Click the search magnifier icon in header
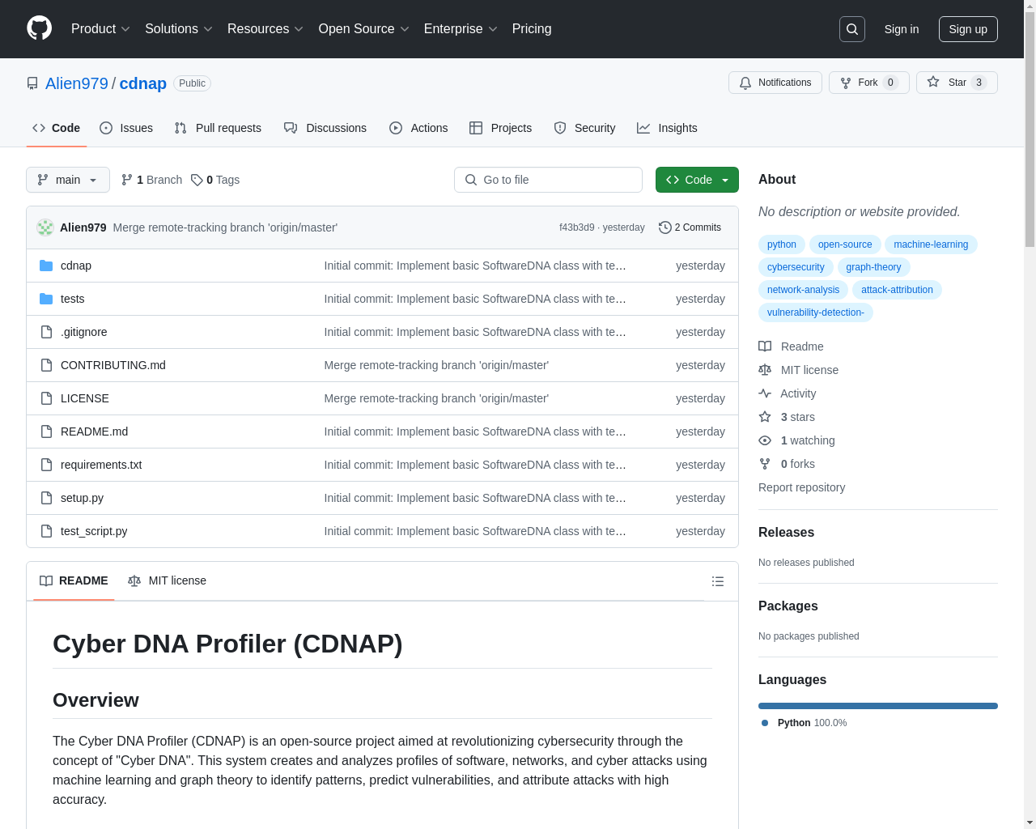Image resolution: width=1036 pixels, height=829 pixels. 852,29
